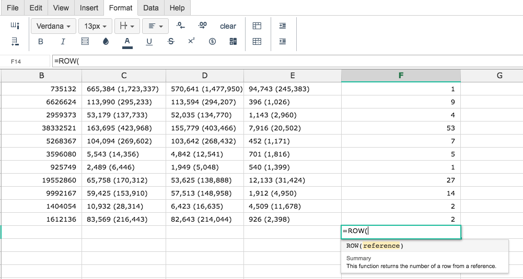523x279 pixels.
Task: Select column C header
Action: pyautogui.click(x=124, y=76)
